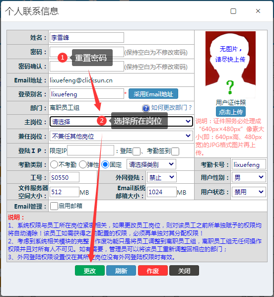Screen dimensions: 274x297
Task: Open the 请选择类别 dropdown
Action: (x=151, y=164)
